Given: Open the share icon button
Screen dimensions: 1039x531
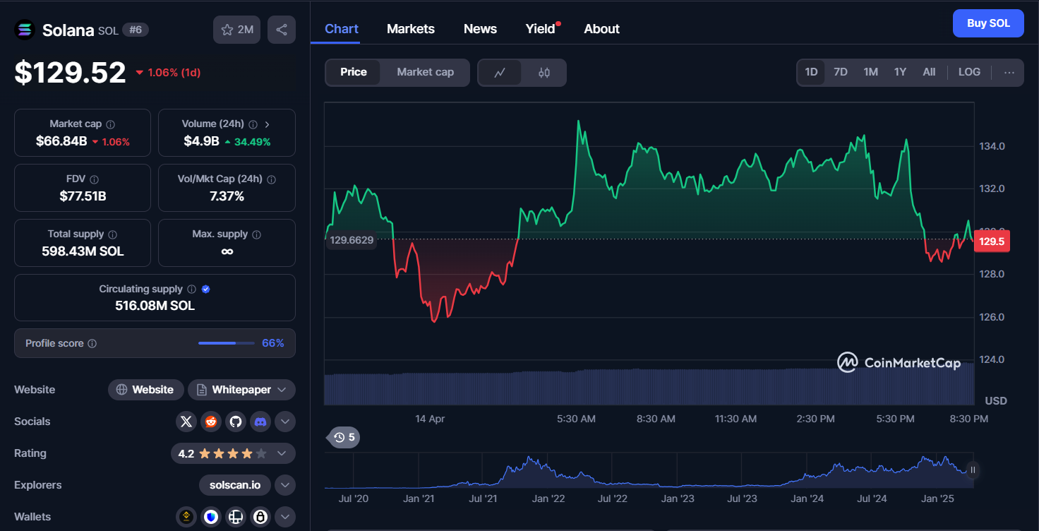Looking at the screenshot, I should pos(282,30).
